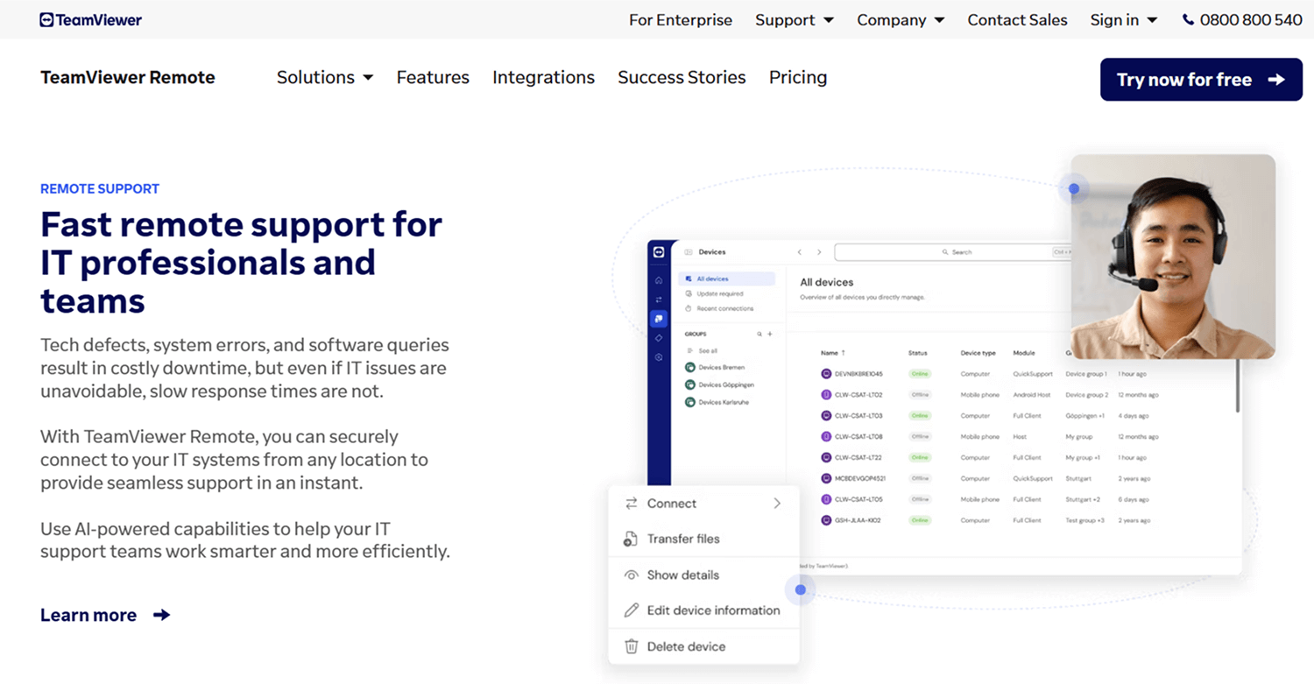Open the Success Stories page

682,77
